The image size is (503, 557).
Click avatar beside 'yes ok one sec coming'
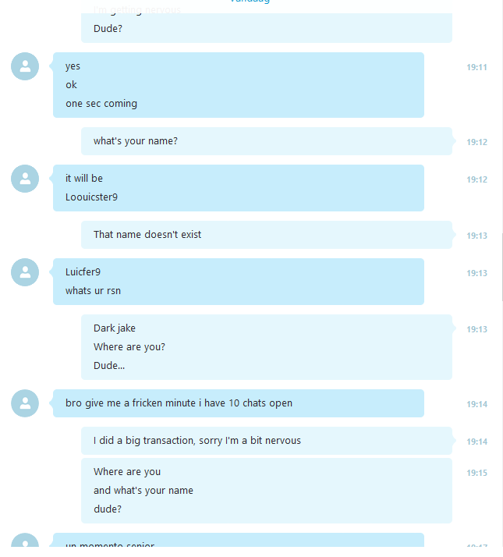coord(25,66)
